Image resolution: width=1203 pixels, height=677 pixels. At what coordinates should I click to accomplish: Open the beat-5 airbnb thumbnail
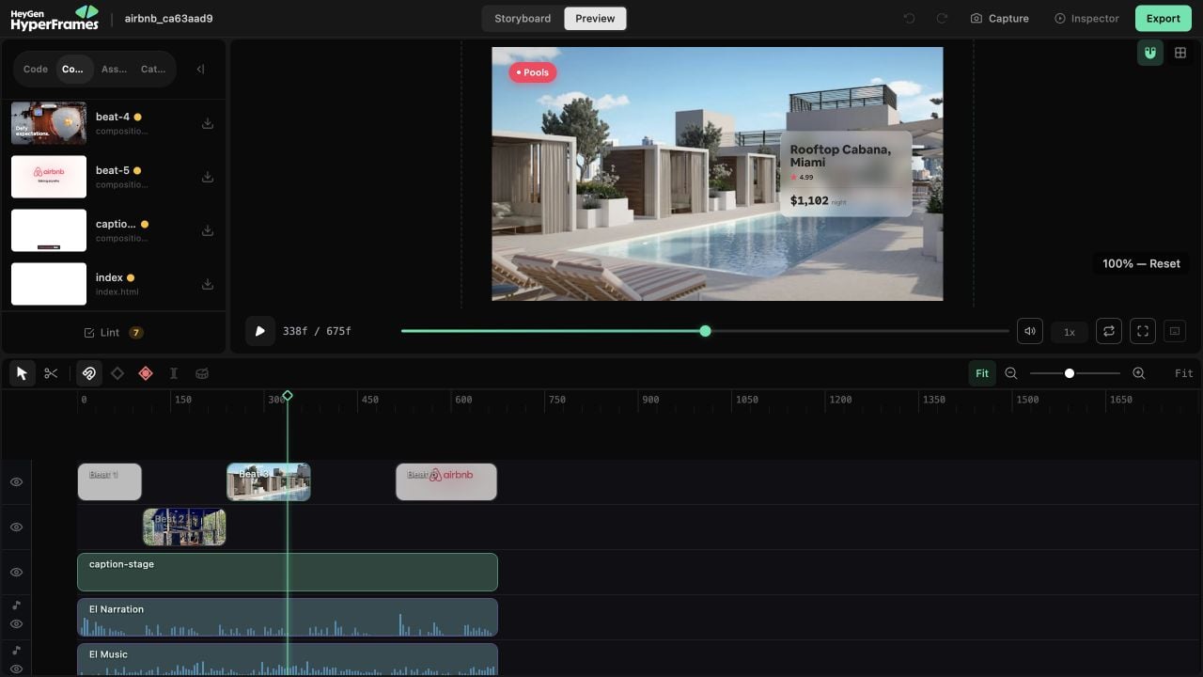pos(49,177)
